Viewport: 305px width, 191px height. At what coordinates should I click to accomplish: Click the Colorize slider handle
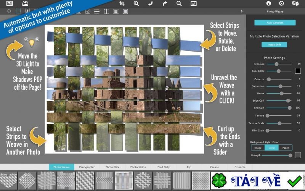(x=269, y=79)
